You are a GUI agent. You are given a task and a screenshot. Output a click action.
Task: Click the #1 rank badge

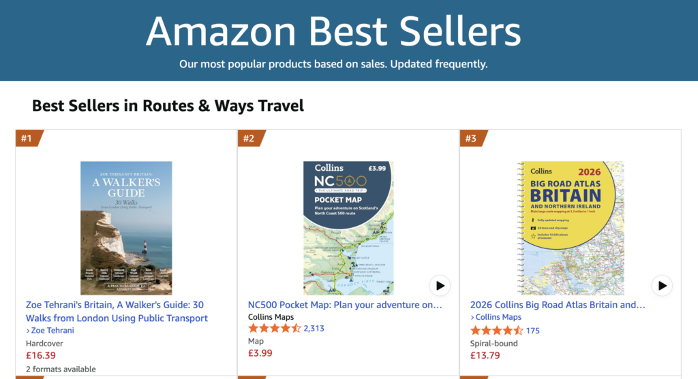(27, 139)
